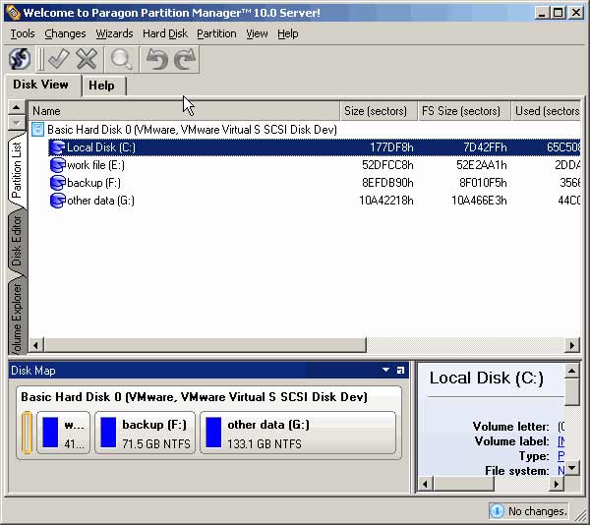This screenshot has width=590, height=525.
Task: Apply pending changes with checkmark icon
Action: pyautogui.click(x=59, y=59)
